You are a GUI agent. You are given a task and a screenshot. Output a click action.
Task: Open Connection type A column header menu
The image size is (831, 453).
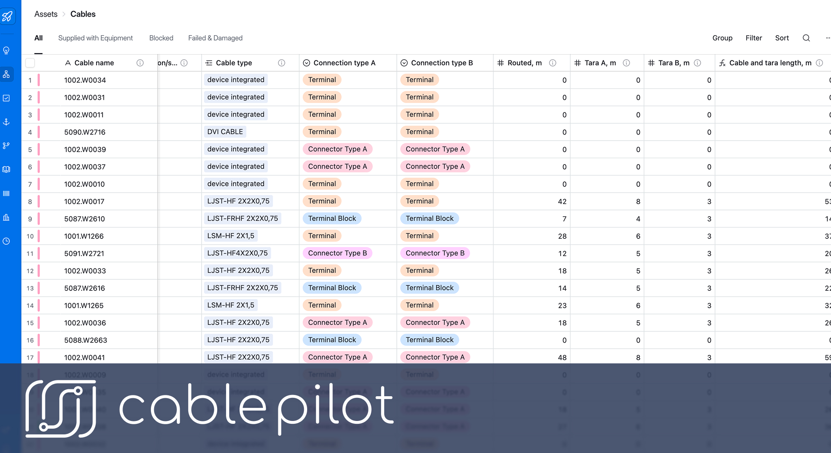coord(344,63)
